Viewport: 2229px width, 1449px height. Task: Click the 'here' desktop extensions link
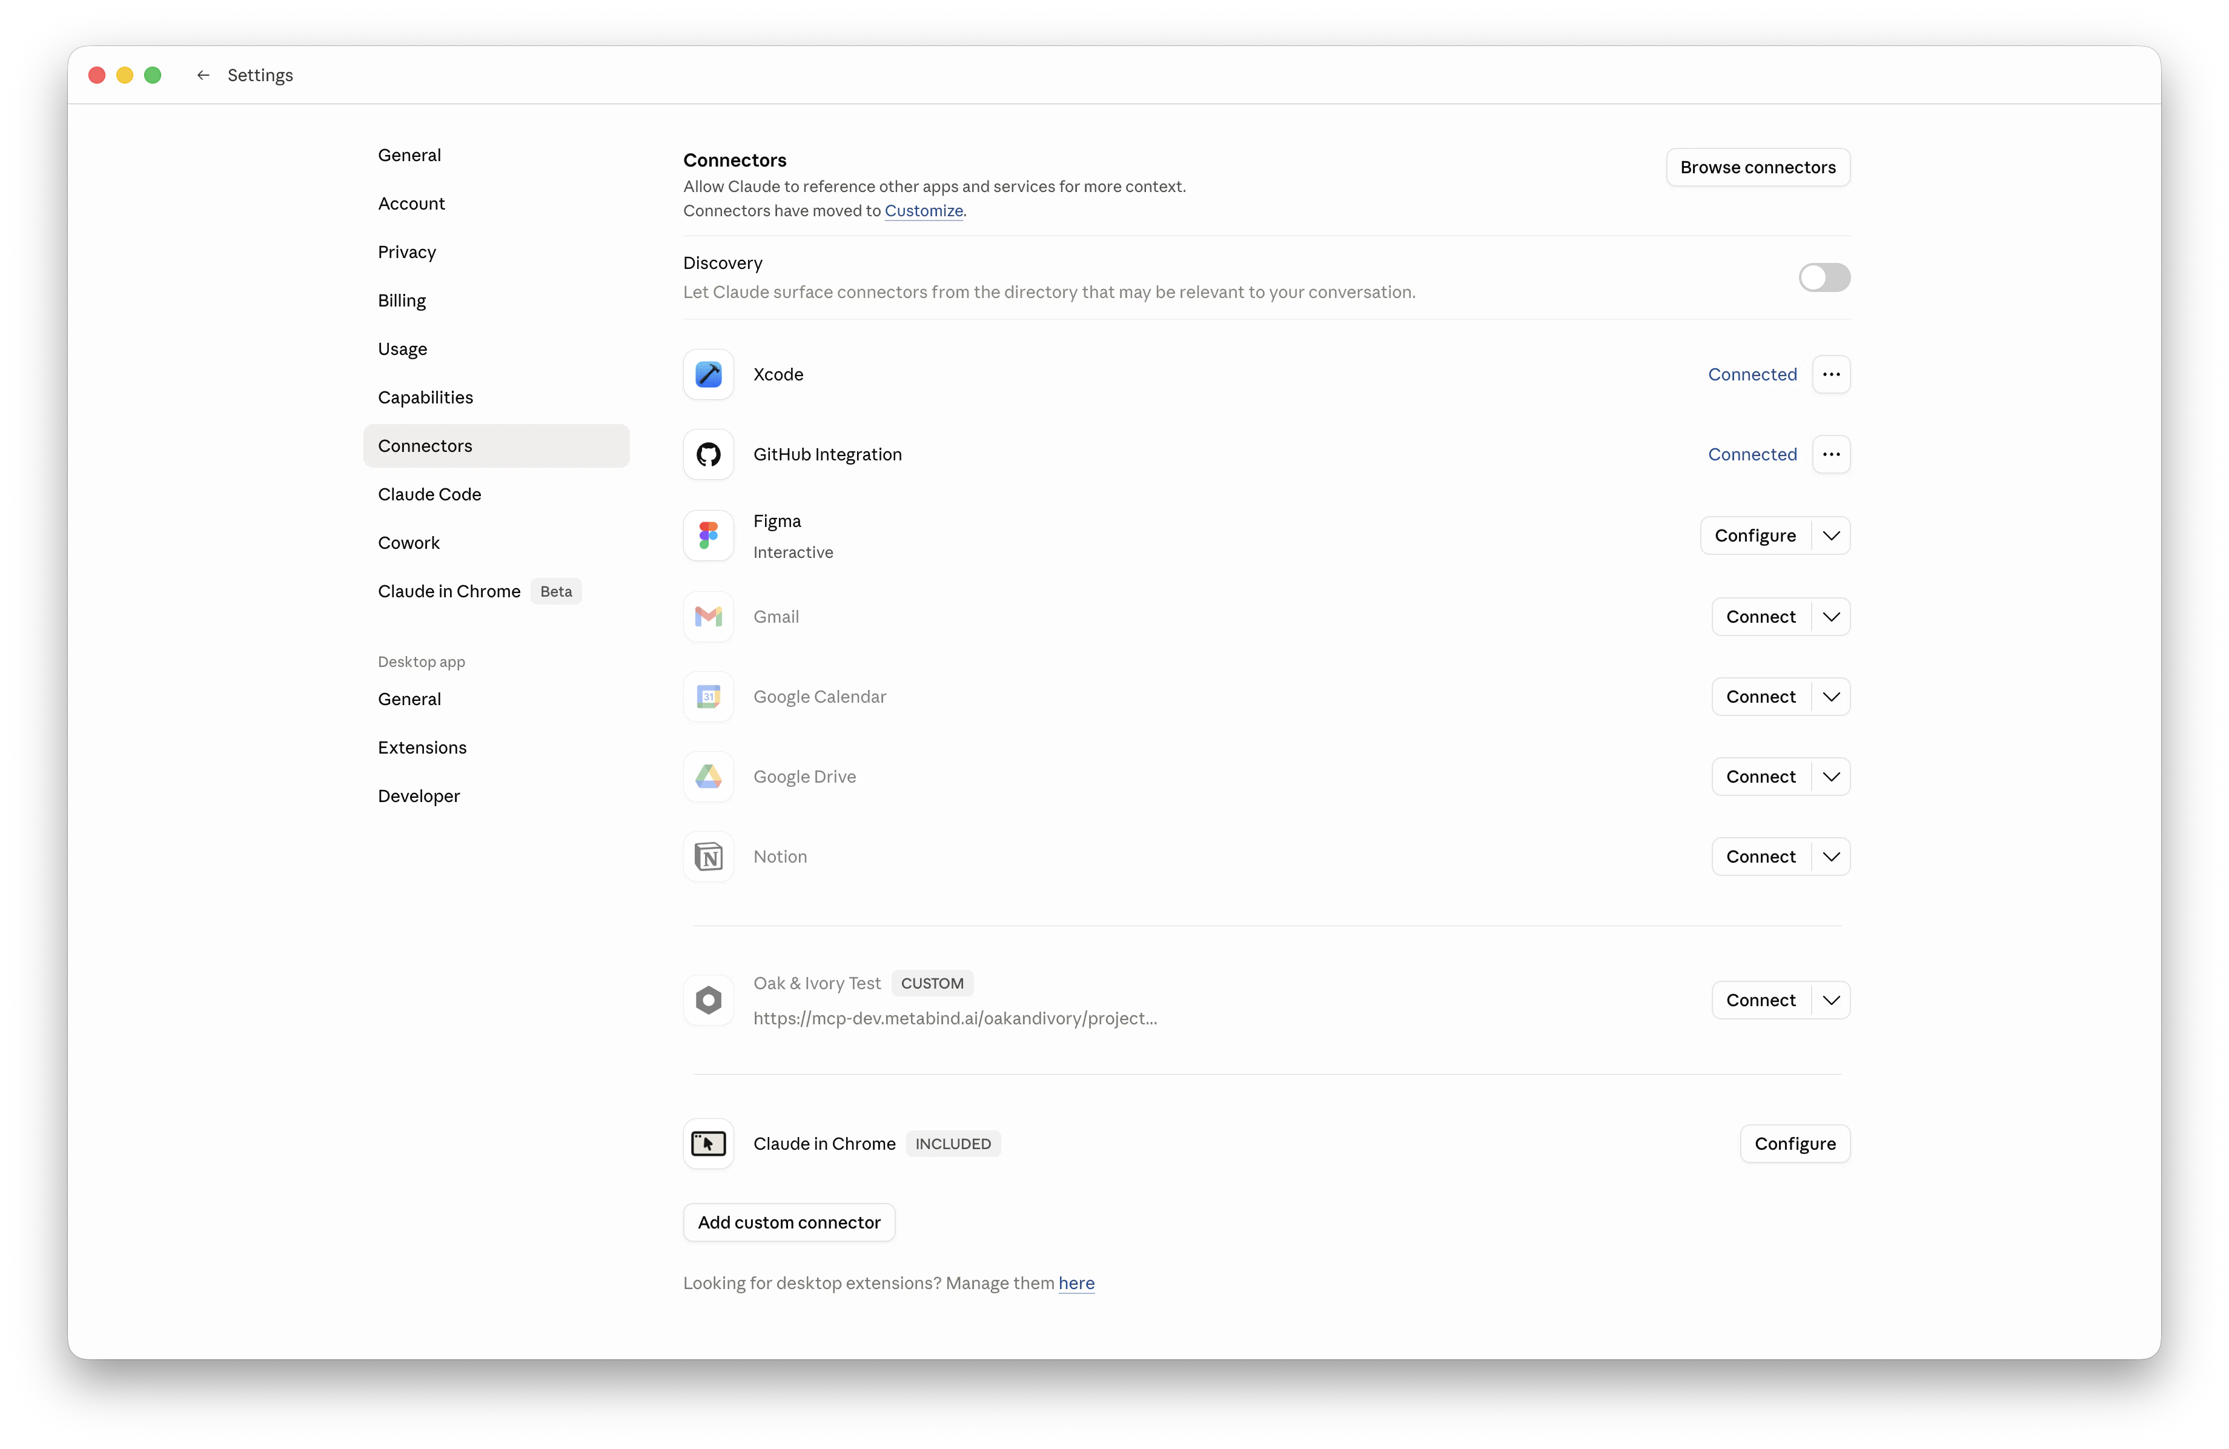1076,1283
